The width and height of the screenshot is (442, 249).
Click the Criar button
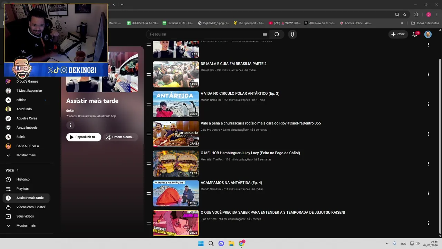pos(397,34)
